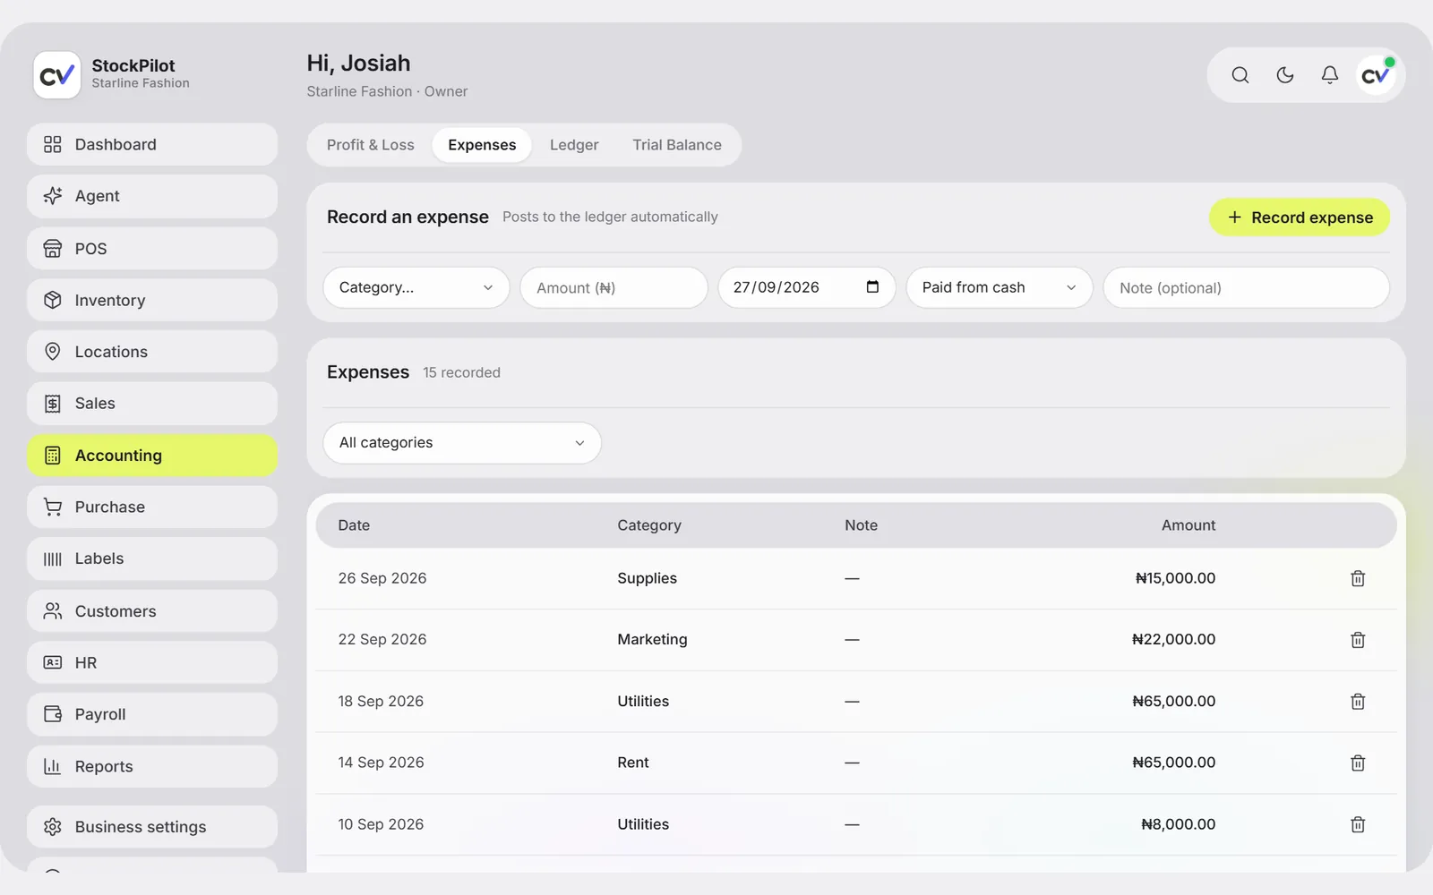Viewport: 1433px width, 895px height.
Task: Go to Inventory in sidebar
Action: [152, 300]
